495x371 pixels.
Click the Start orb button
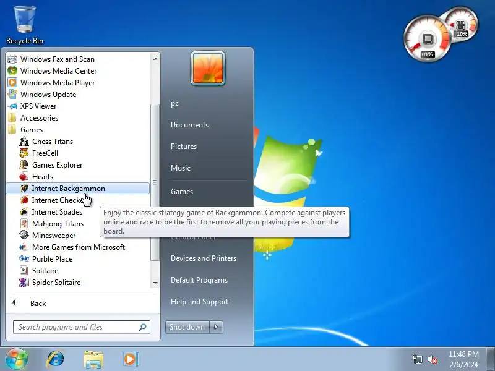click(x=17, y=359)
